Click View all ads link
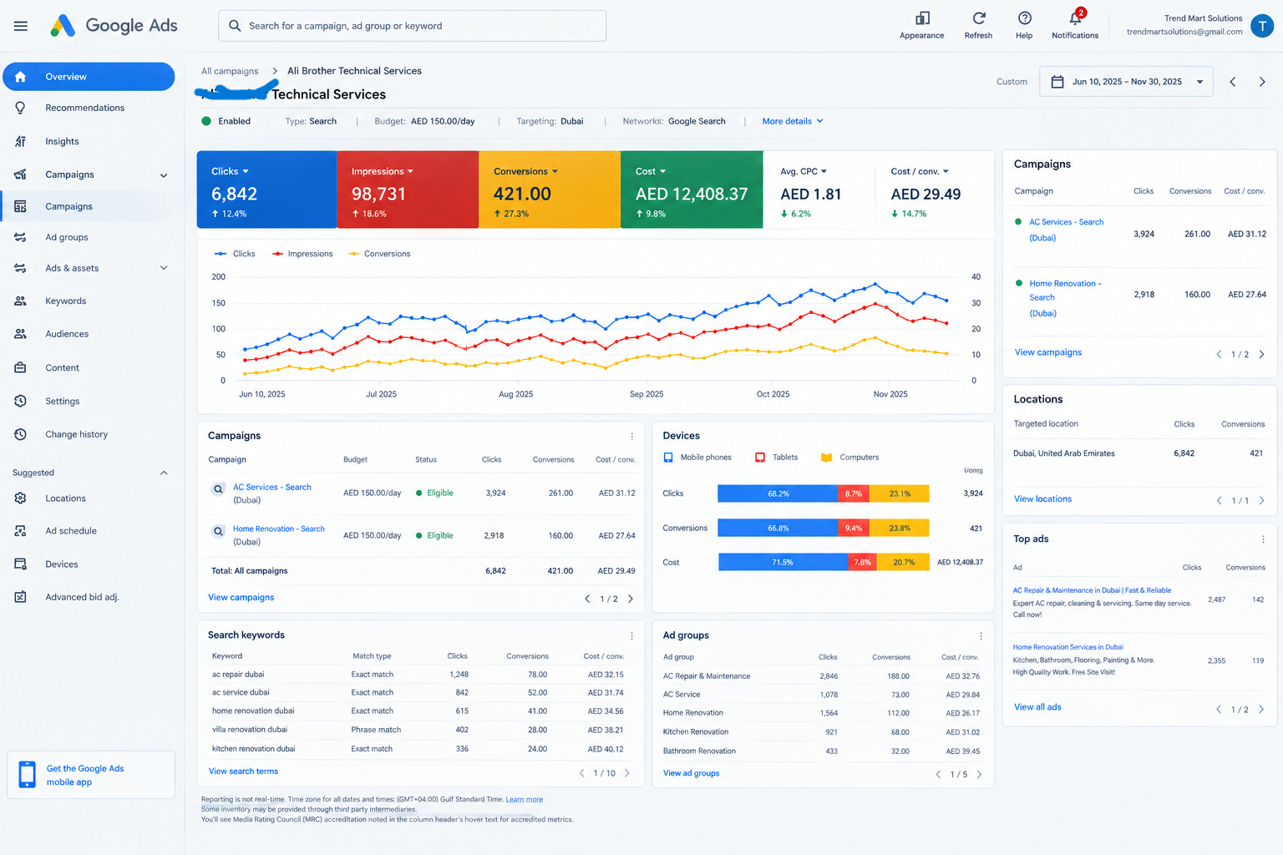 pos(1037,707)
